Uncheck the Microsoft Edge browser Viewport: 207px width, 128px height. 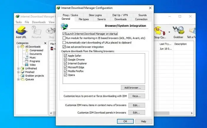point(65,67)
